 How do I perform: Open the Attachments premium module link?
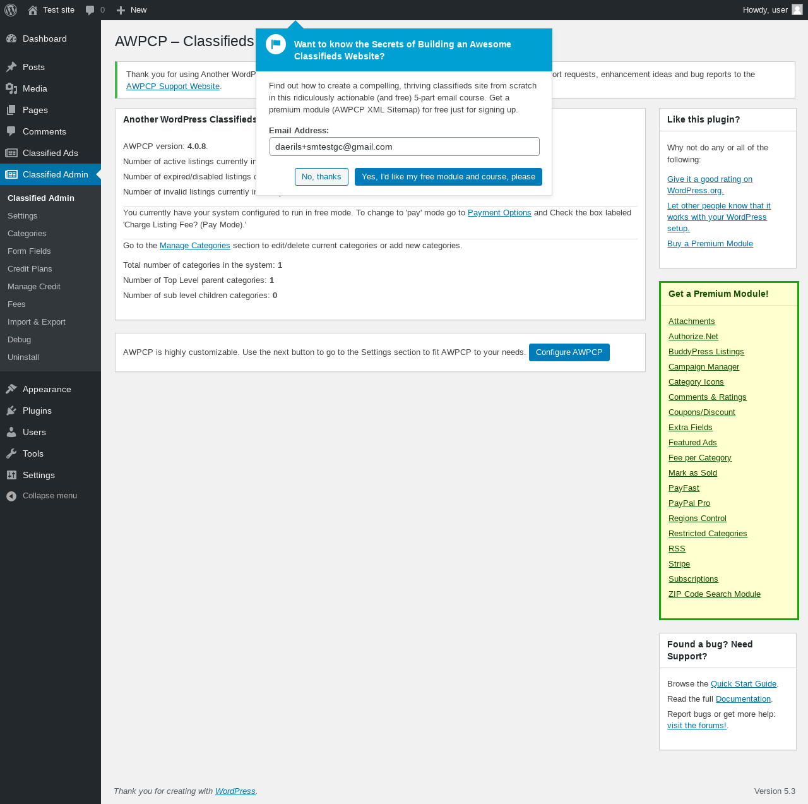(x=692, y=321)
